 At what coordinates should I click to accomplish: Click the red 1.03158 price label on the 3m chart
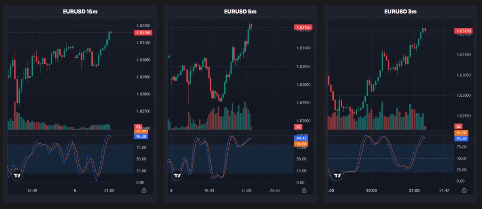463,31
